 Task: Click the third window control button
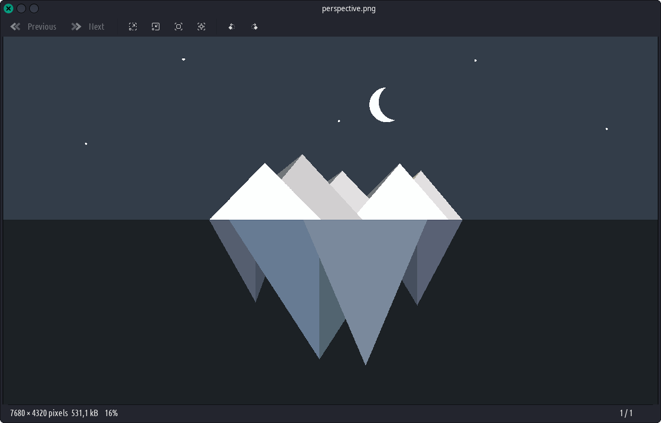[x=34, y=8]
